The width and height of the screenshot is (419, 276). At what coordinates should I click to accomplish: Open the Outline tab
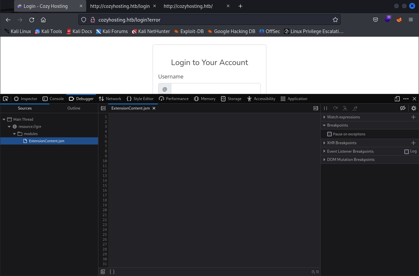coord(74,108)
